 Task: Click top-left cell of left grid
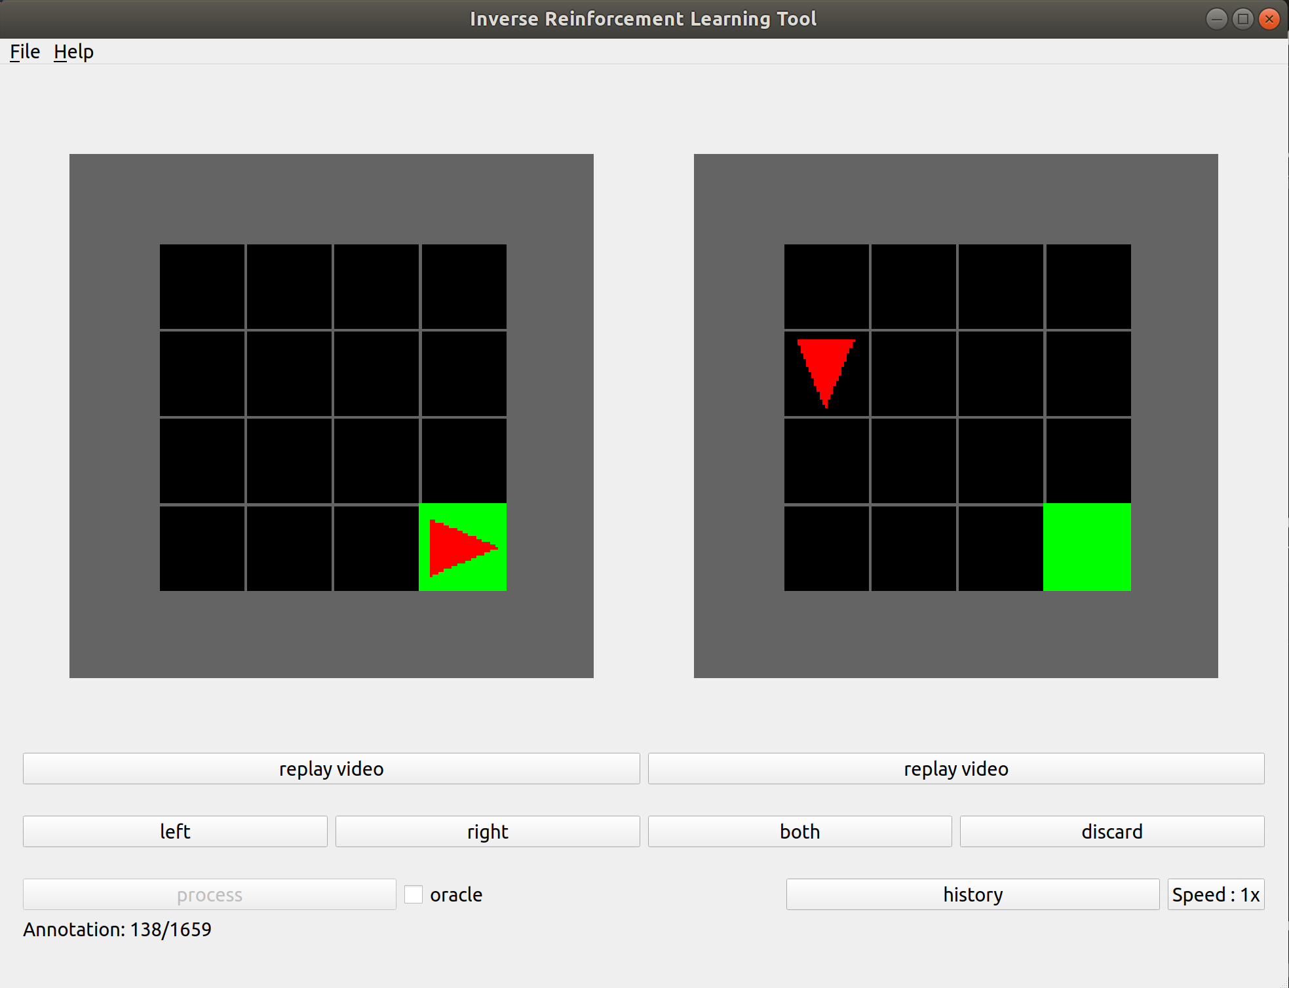pos(202,286)
